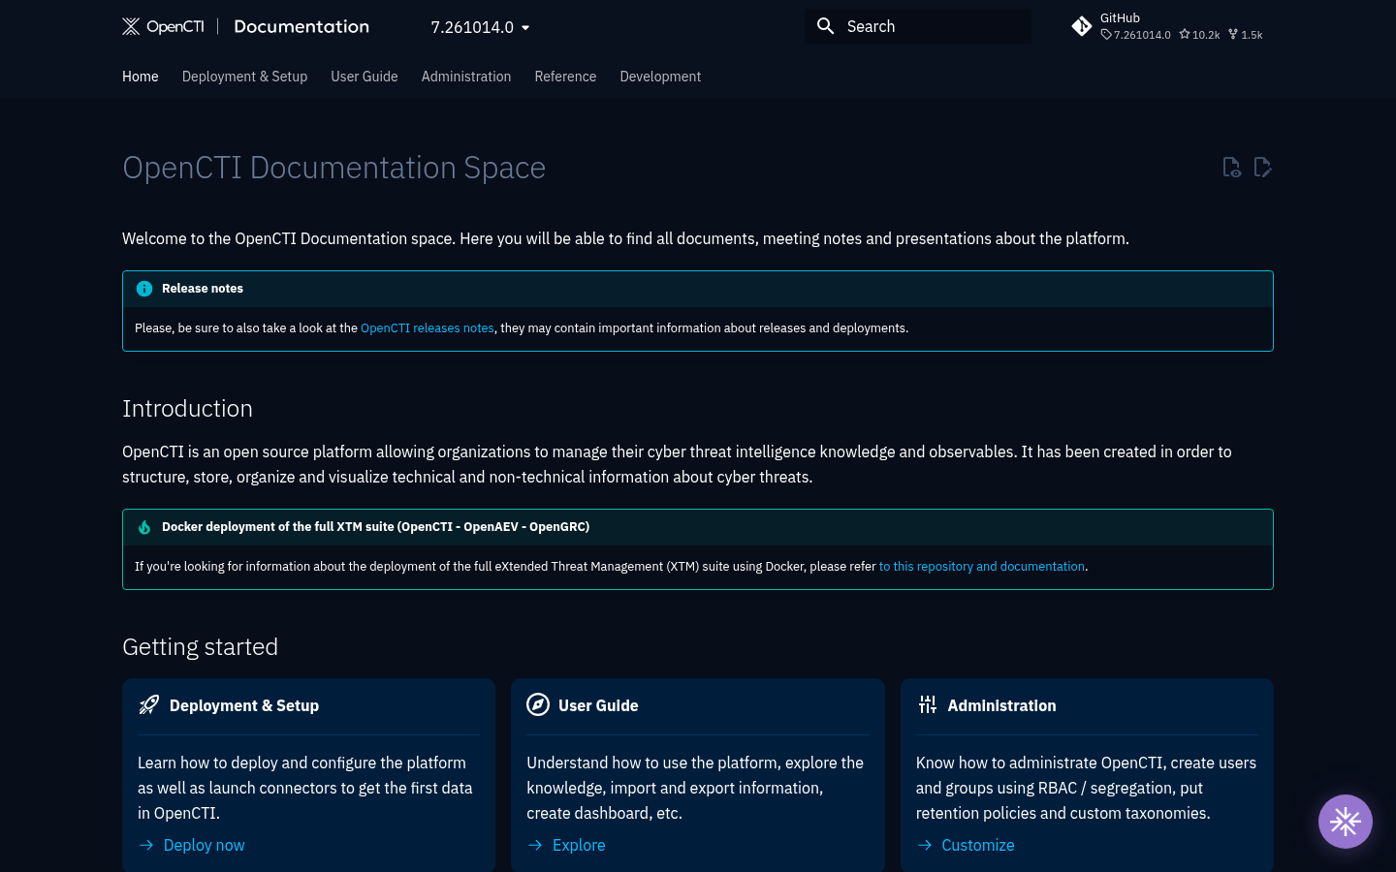Click the arrow icon beside Deploy now
Screen dimensions: 1396x872
146,845
